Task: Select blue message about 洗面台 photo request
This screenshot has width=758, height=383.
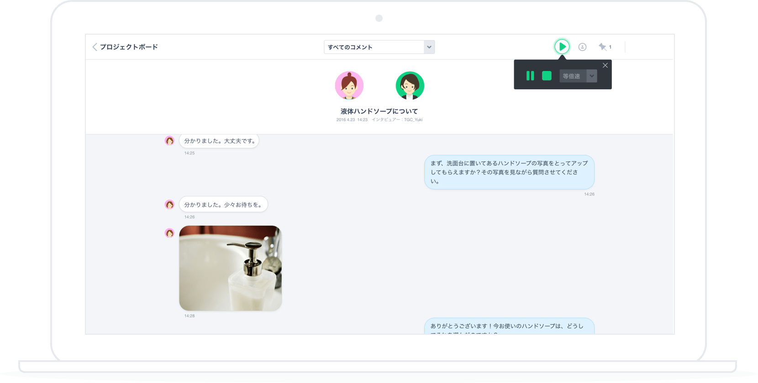Action: click(x=509, y=172)
